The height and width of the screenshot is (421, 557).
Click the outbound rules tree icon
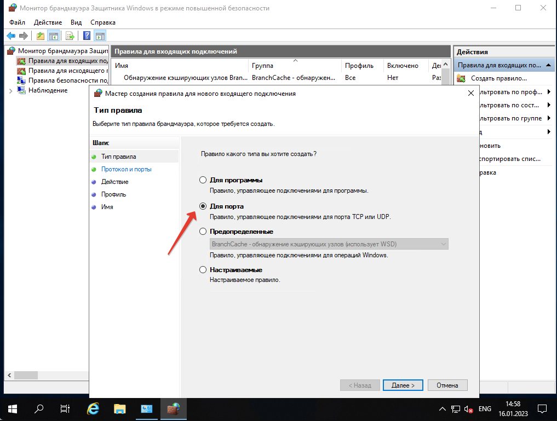(x=21, y=71)
